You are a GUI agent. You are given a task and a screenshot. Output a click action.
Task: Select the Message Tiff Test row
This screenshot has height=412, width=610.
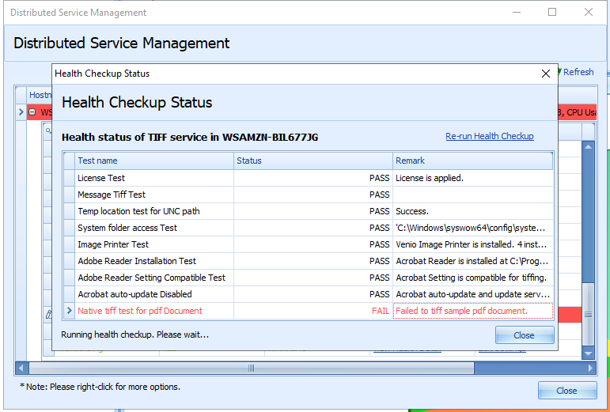308,195
